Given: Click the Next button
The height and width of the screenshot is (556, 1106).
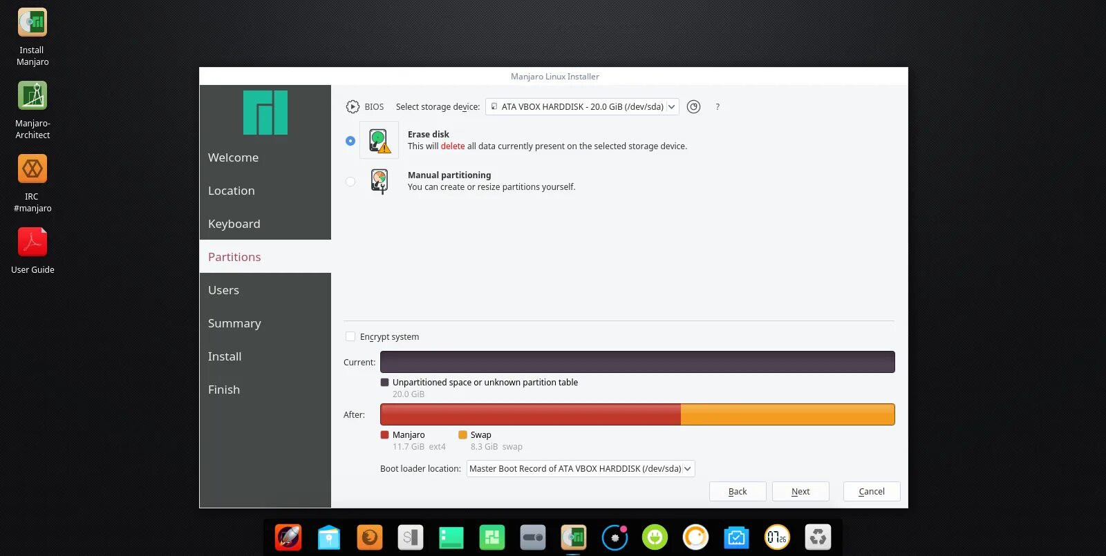Looking at the screenshot, I should pos(800,492).
